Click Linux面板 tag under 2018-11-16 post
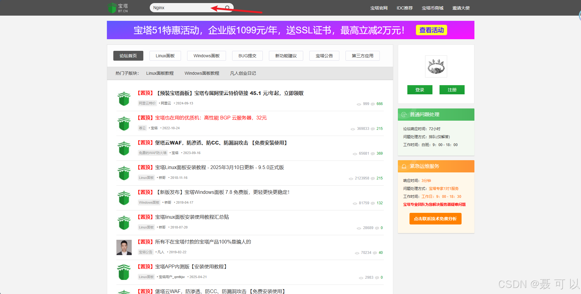 click(146, 178)
